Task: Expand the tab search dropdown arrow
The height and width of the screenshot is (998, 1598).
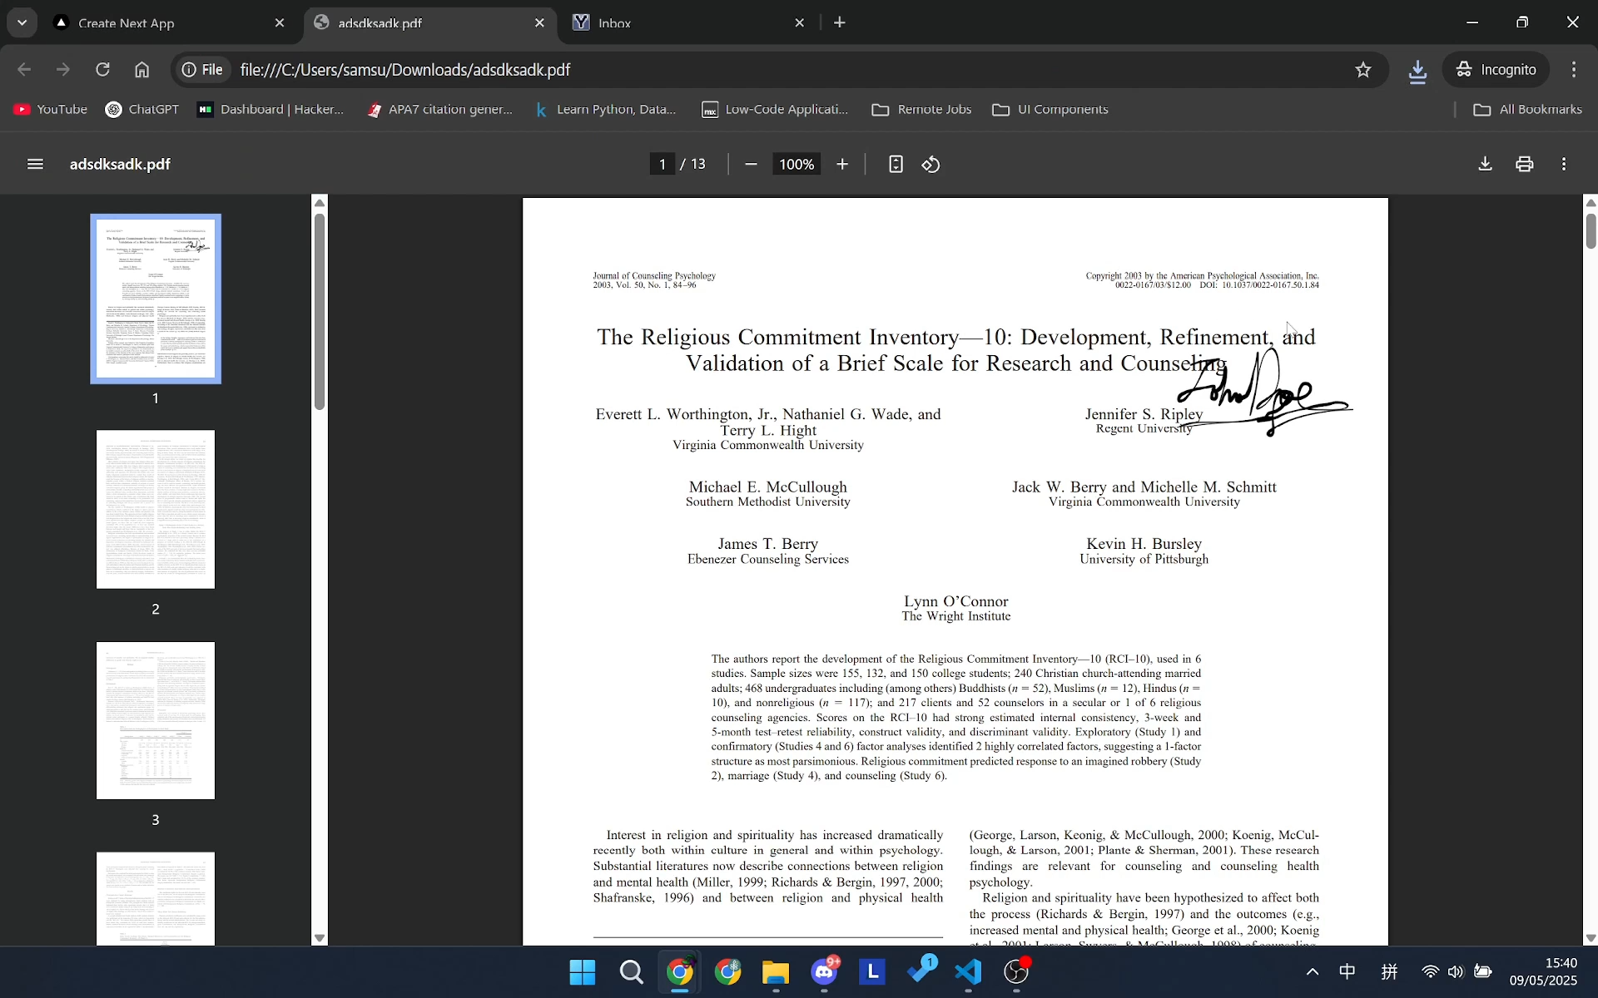Action: pyautogui.click(x=22, y=22)
